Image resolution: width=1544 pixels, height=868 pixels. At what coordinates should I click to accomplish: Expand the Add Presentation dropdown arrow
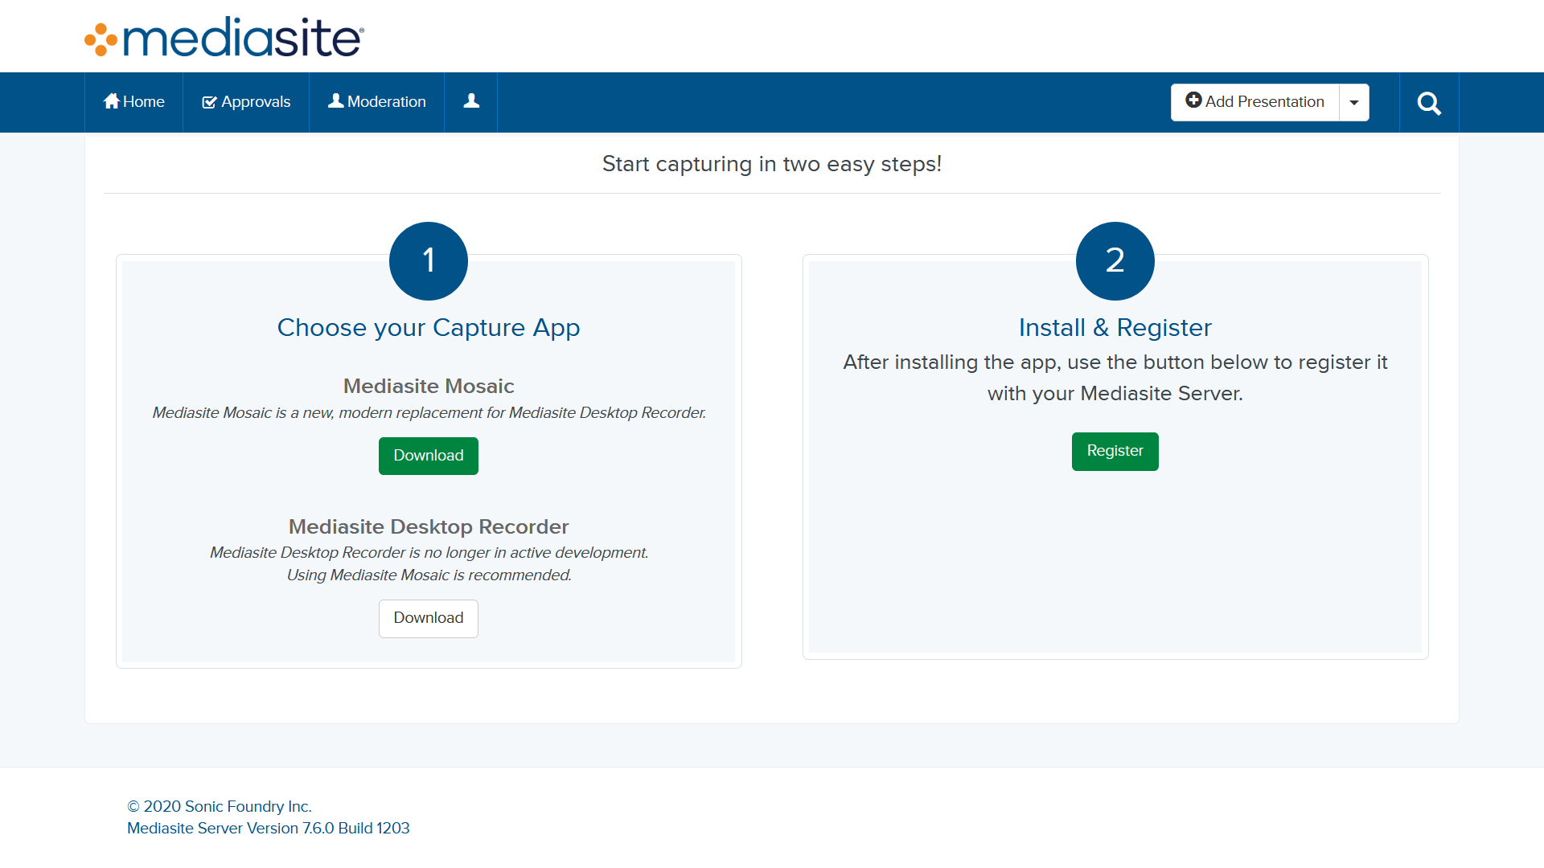[x=1354, y=102]
